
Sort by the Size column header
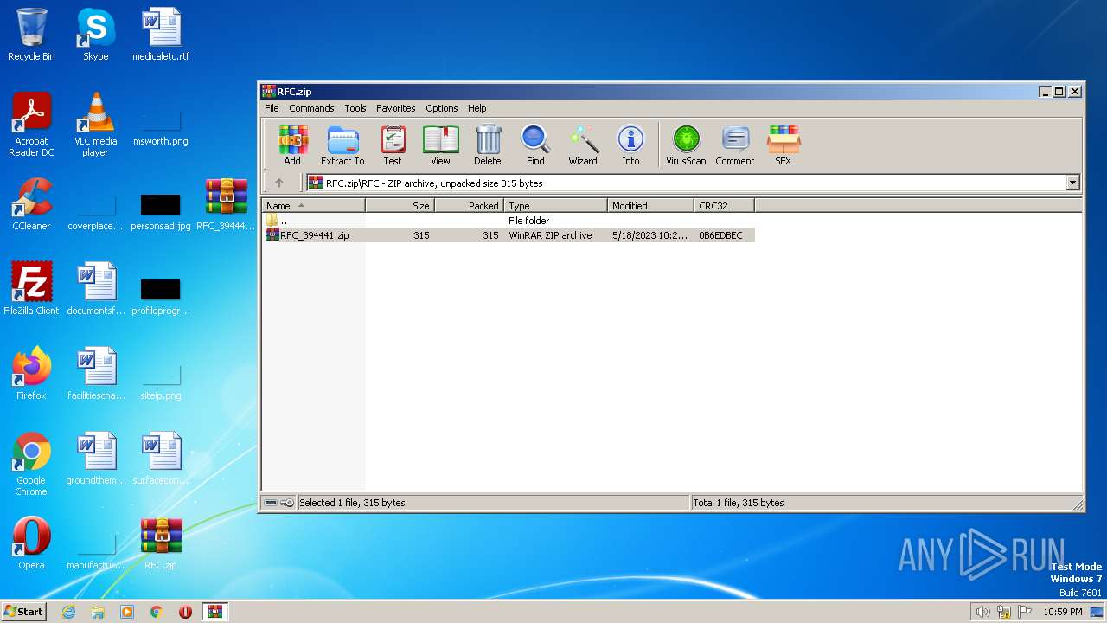pos(400,206)
